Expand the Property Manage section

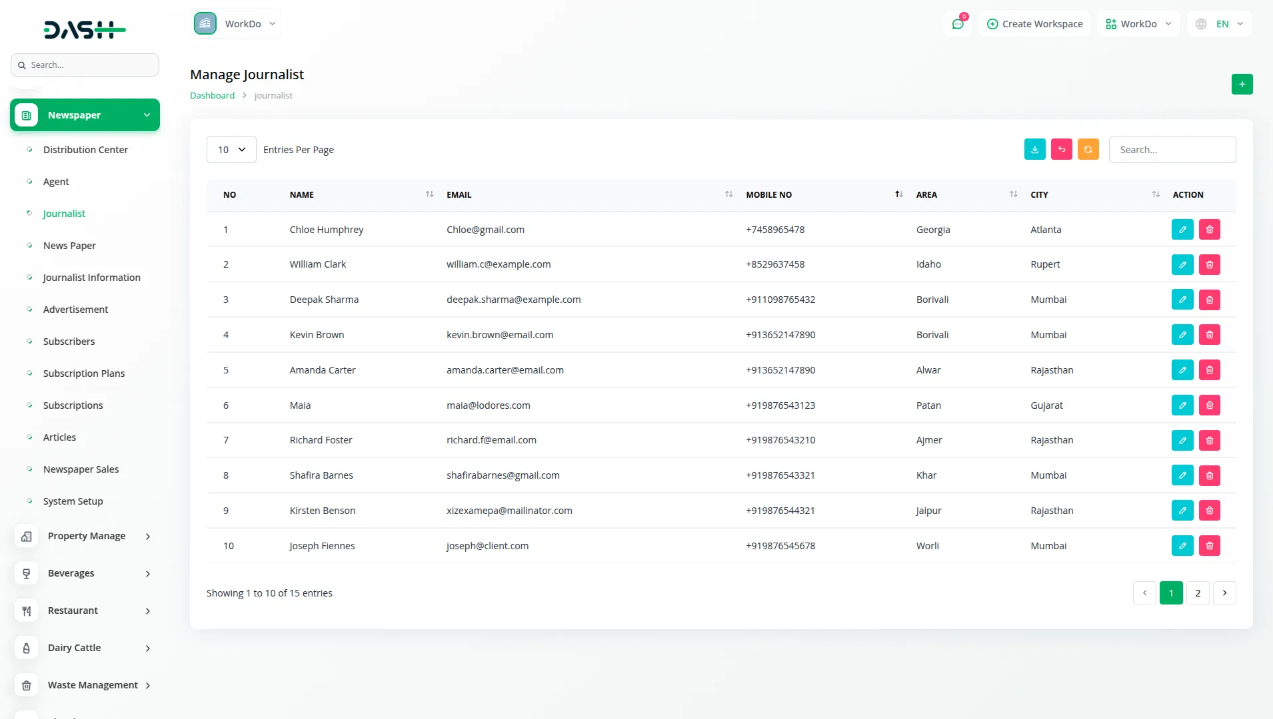pyautogui.click(x=87, y=536)
